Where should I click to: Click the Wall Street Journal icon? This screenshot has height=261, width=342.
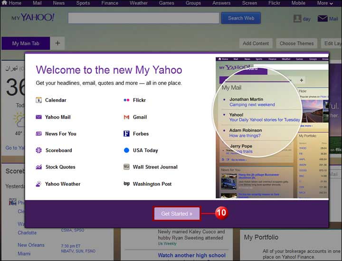tap(126, 167)
